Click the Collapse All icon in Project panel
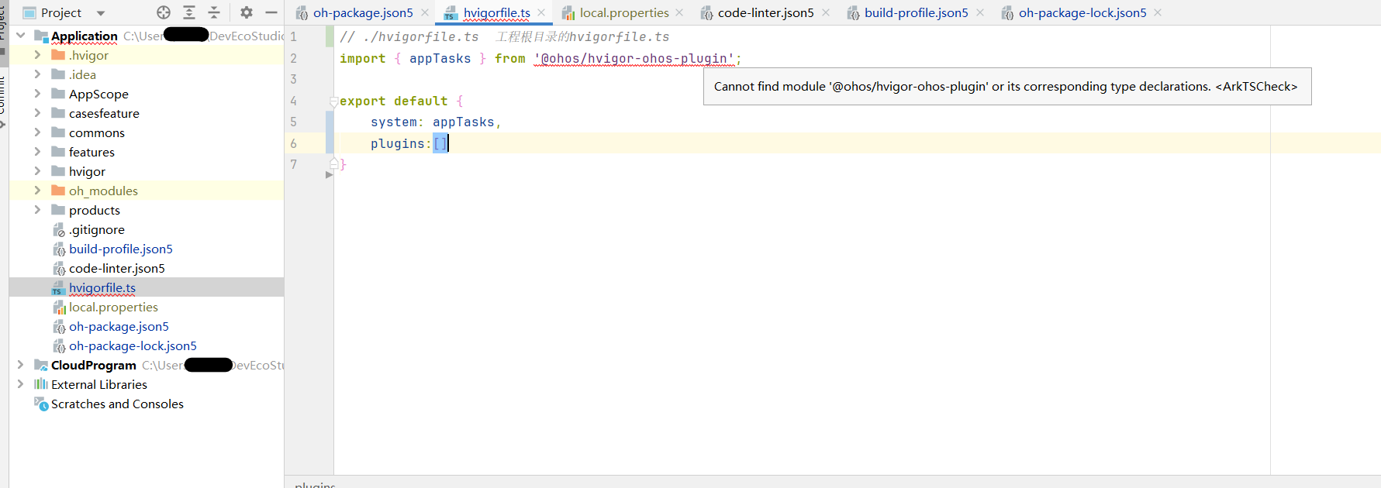 215,12
